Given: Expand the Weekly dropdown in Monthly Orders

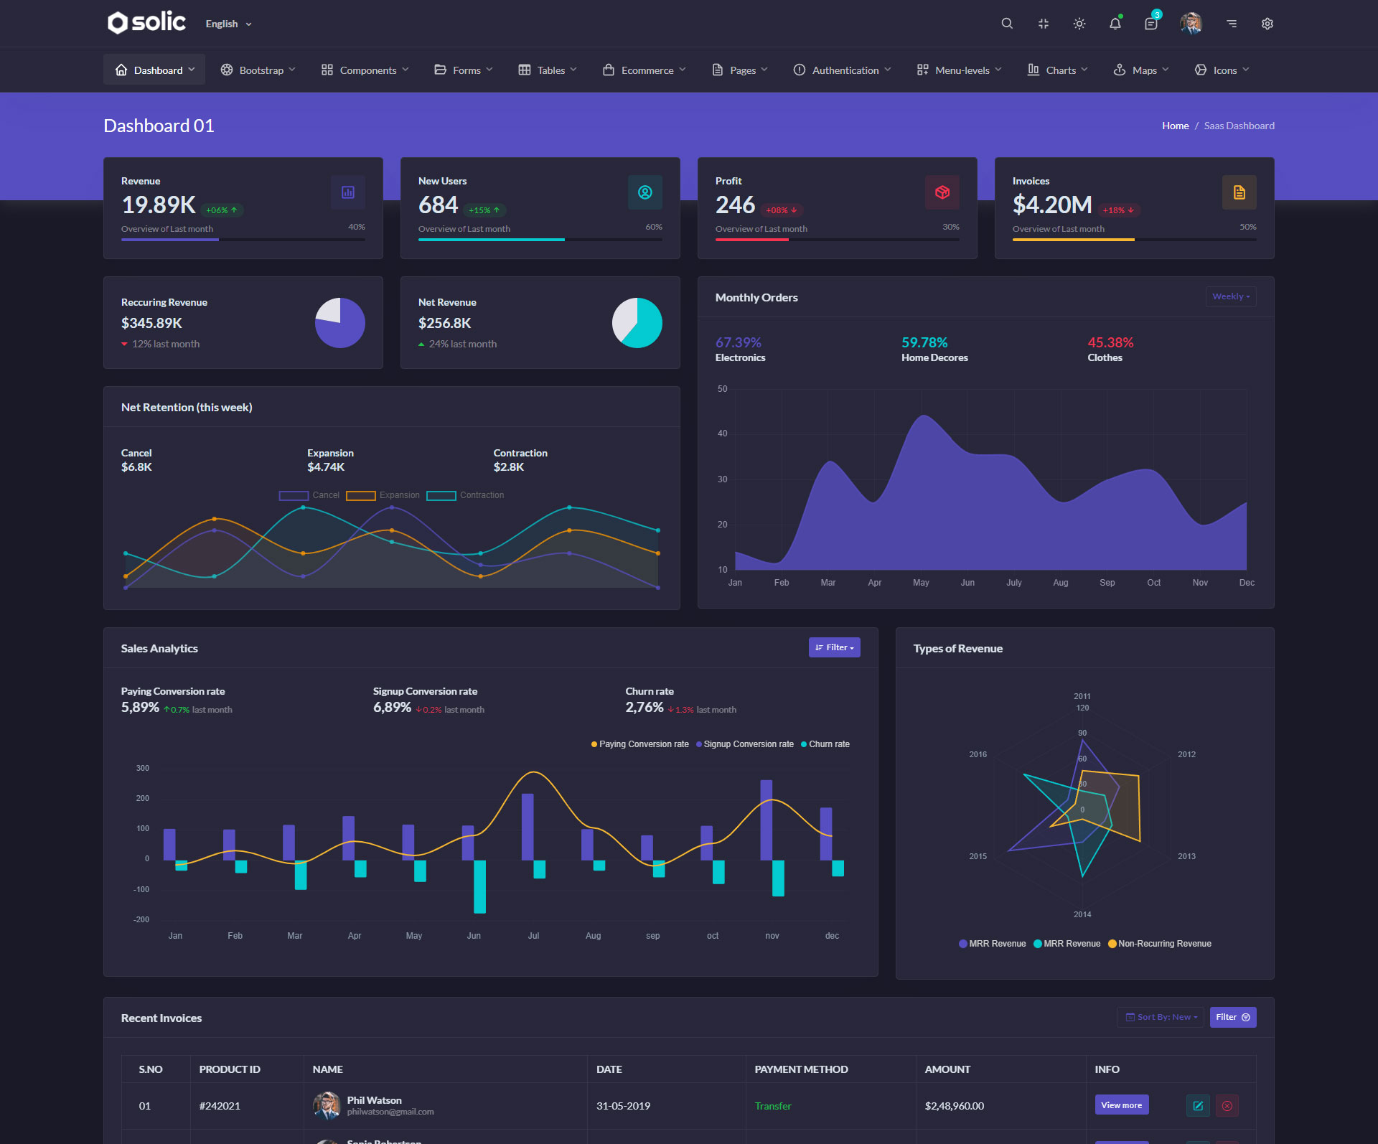Looking at the screenshot, I should 1230,296.
